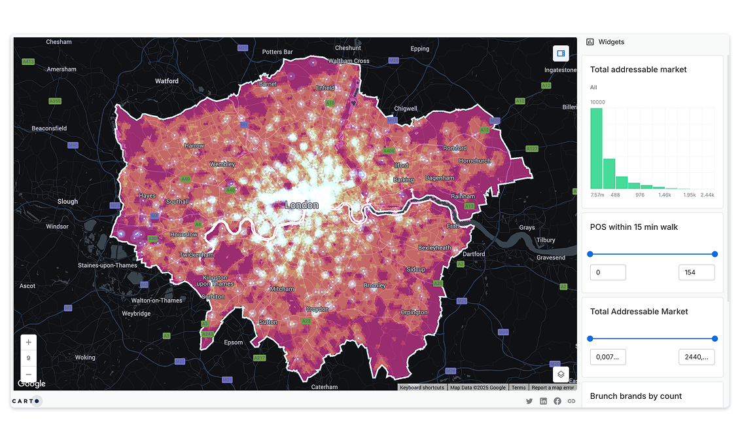Expand the Brunch brands by count widget

pos(635,396)
